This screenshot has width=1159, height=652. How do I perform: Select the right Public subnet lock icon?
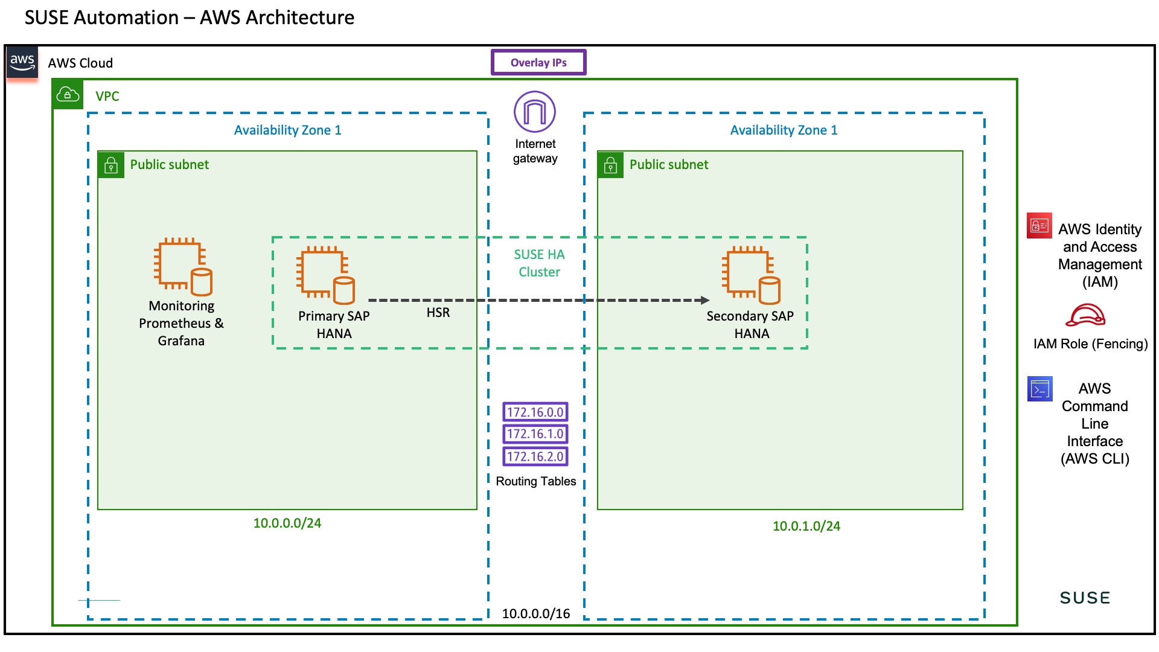[x=610, y=165]
